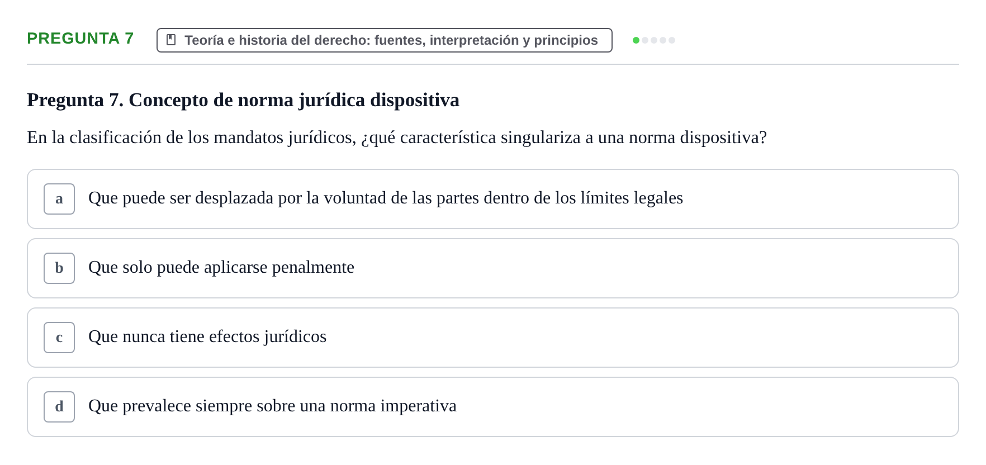Click the PREGUNTA 7 header label
This screenshot has width=986, height=465.
point(80,38)
